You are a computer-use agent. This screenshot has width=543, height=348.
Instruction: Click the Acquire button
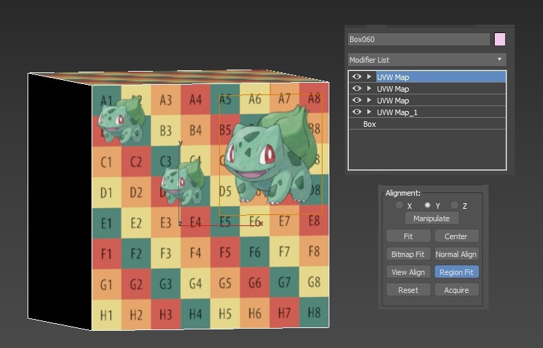[x=456, y=290]
